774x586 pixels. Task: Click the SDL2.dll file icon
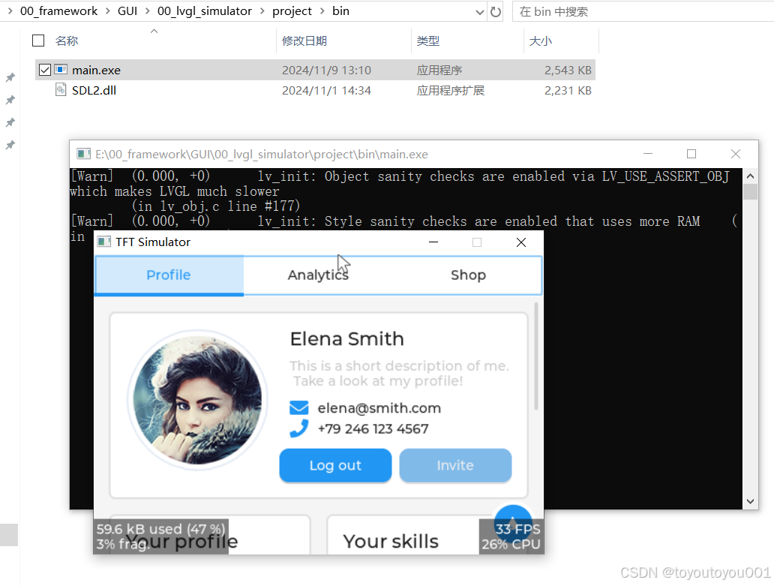[61, 89]
